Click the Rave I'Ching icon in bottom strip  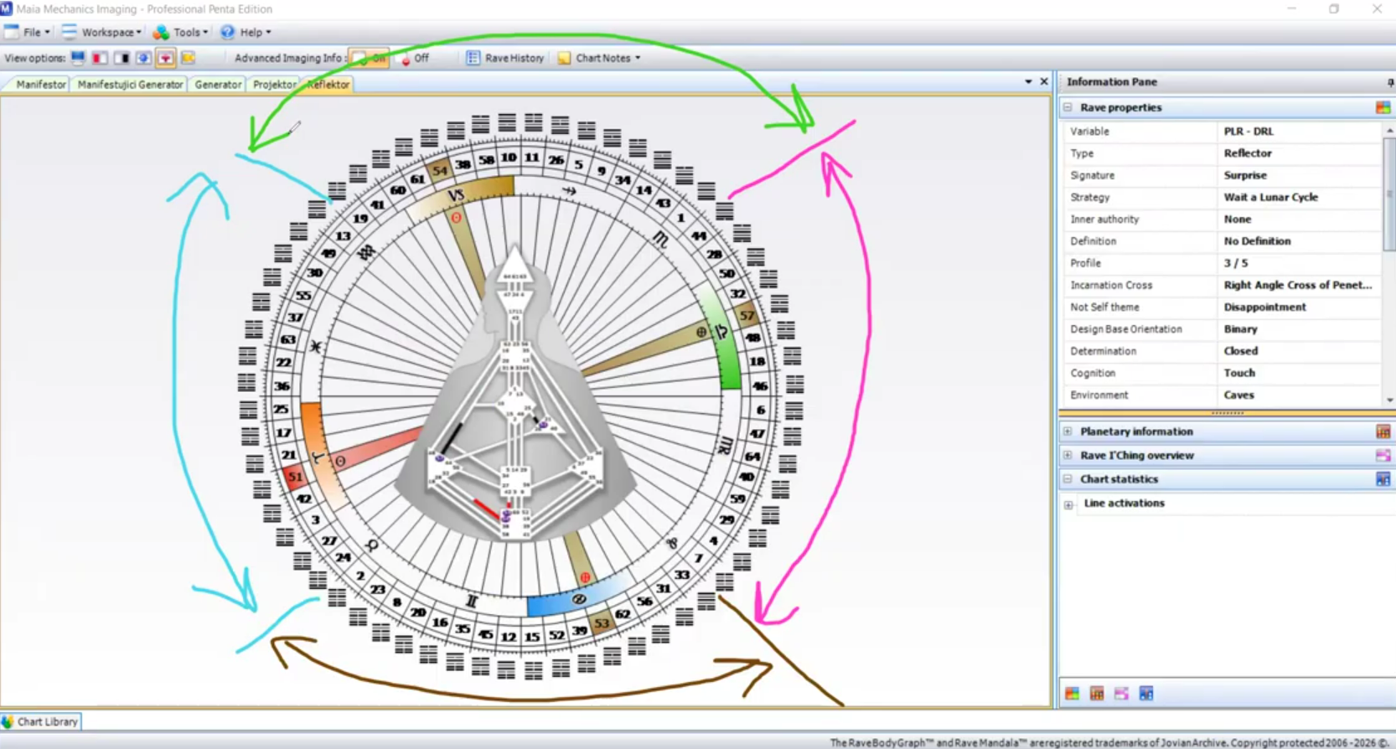tap(1121, 694)
